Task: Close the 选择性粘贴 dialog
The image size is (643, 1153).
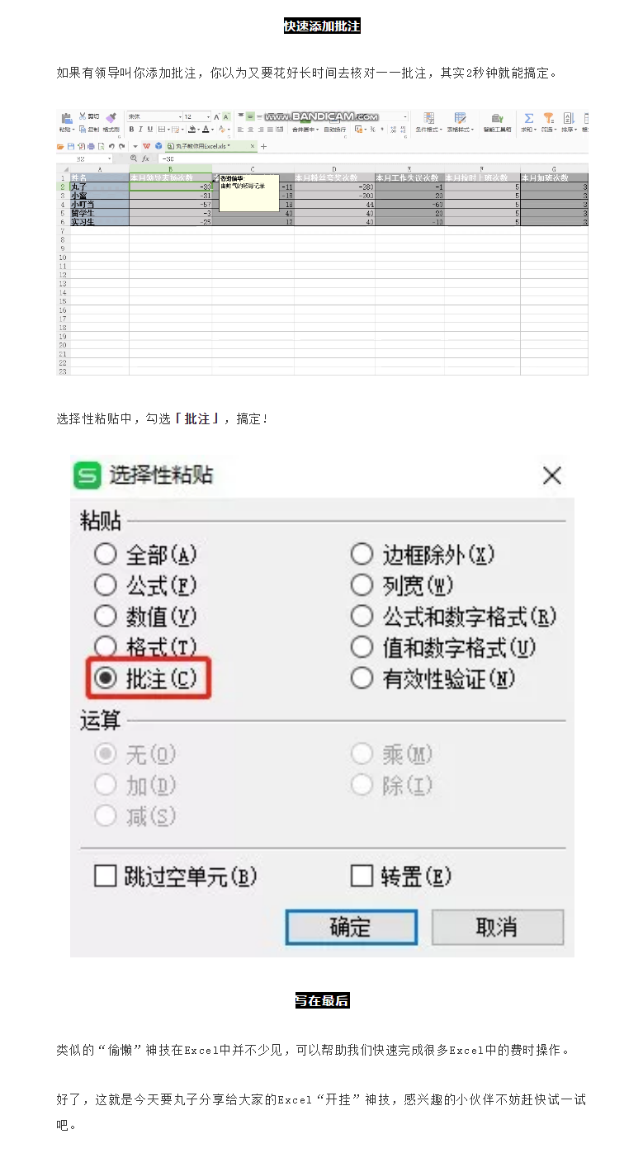Action: [x=551, y=475]
